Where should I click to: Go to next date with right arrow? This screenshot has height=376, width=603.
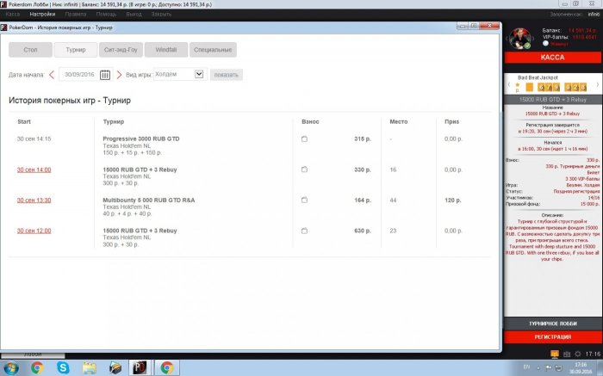119,75
